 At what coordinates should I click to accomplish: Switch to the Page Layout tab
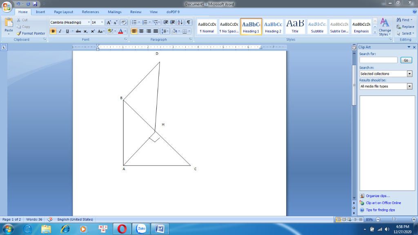63,12
